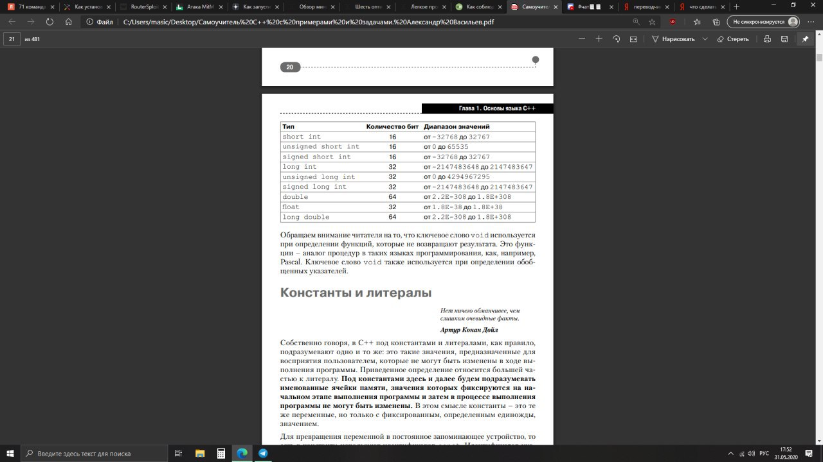Switch the РУС input language
823x462 pixels.
(764, 453)
